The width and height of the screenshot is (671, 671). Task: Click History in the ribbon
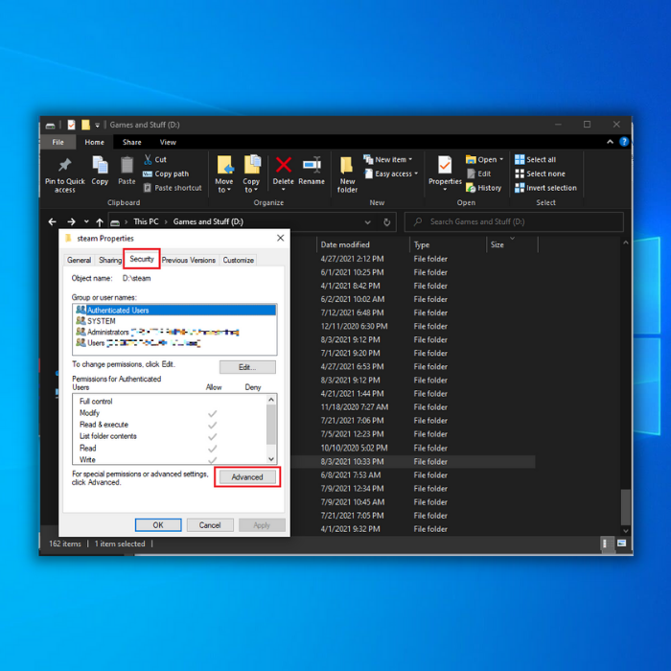pos(483,188)
